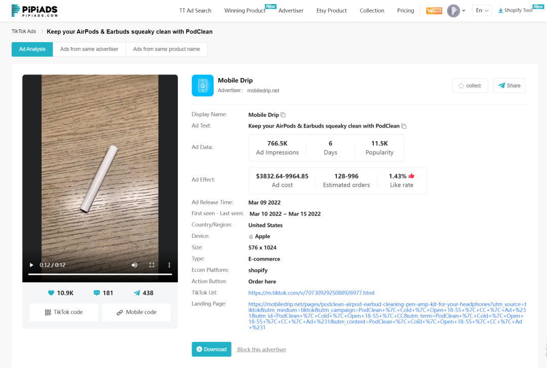547x368 pixels.
Task: Click the VPRO badge icon
Action: point(435,11)
